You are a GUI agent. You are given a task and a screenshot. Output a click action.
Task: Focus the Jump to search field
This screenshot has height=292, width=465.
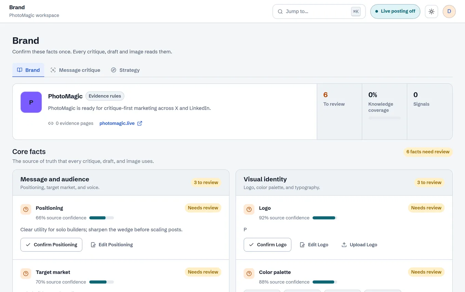click(x=319, y=11)
